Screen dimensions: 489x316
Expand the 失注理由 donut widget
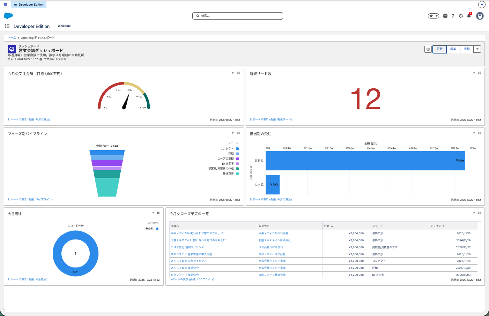coord(158,213)
